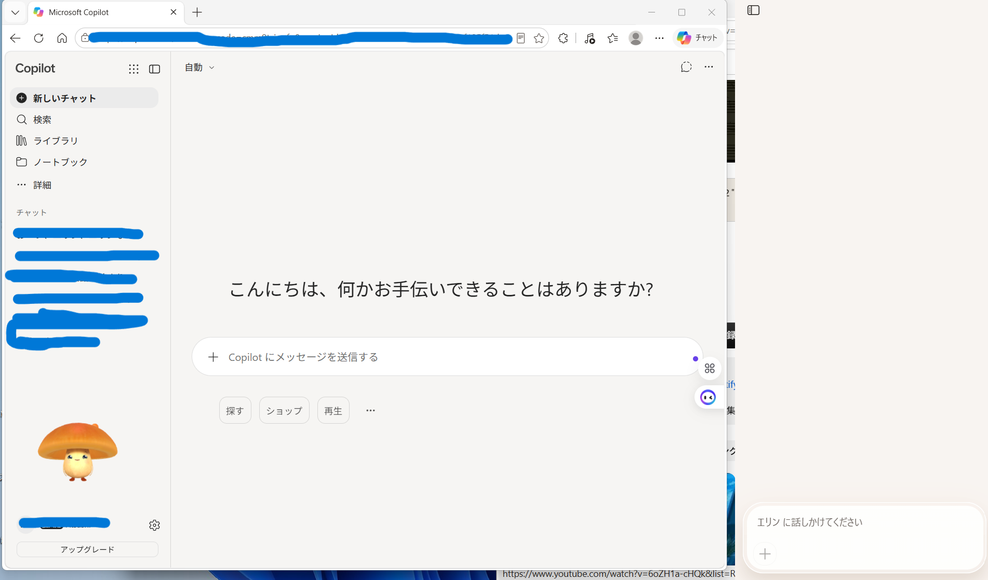The height and width of the screenshot is (580, 988).
Task: Click the media music note icon in browser toolbar
Action: tap(589, 38)
